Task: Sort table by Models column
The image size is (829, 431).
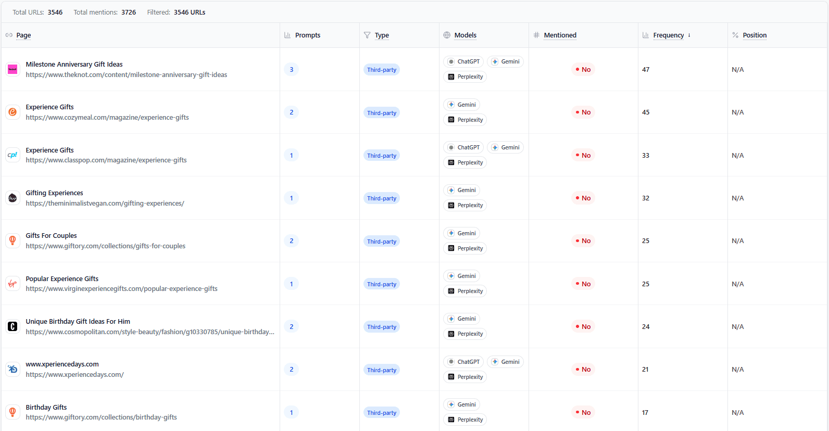Action: click(x=466, y=35)
